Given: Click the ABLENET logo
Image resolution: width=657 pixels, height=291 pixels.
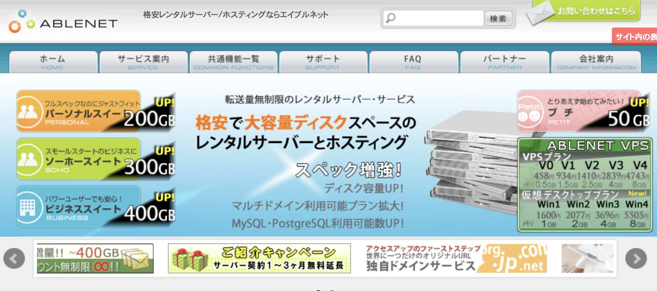Looking at the screenshot, I should pyautogui.click(x=63, y=22).
